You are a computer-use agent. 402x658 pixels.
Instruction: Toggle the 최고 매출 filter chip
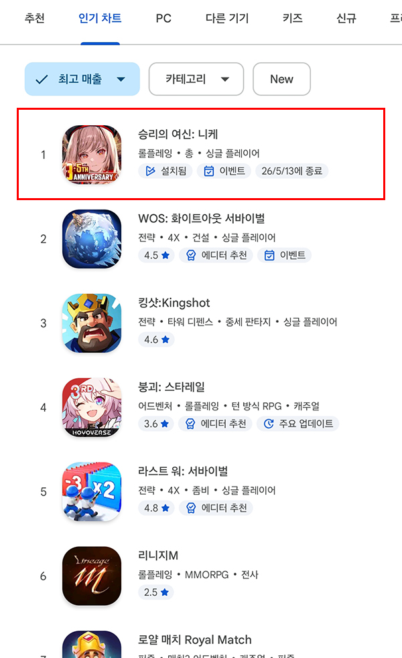tap(82, 79)
